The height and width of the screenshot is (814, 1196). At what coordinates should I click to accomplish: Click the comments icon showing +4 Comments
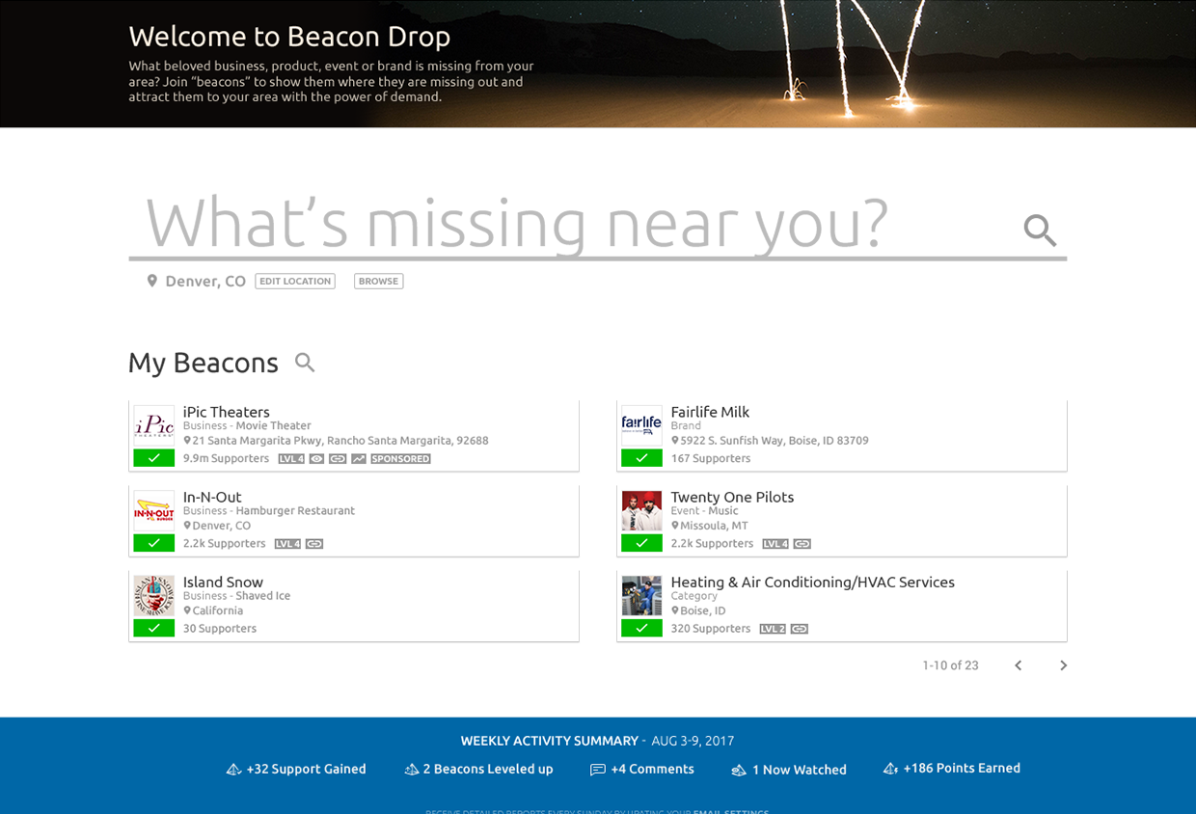[x=642, y=769]
